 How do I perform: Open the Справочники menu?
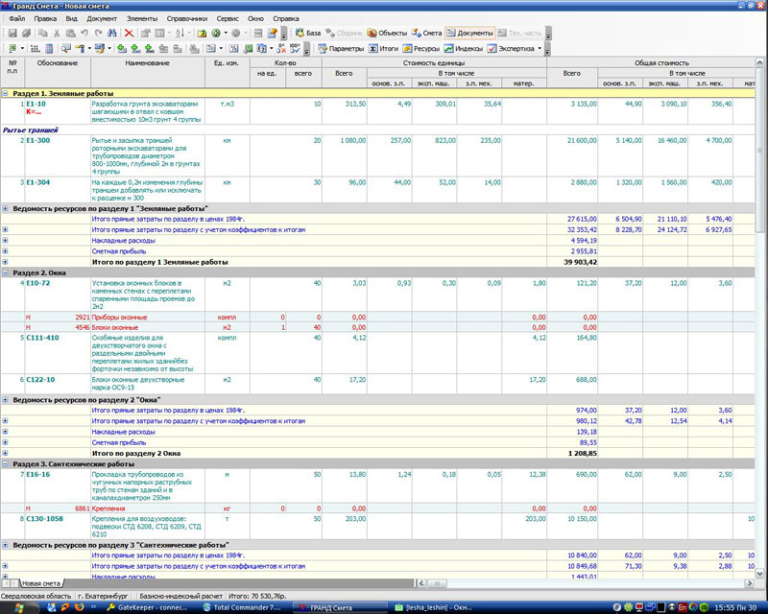point(184,18)
